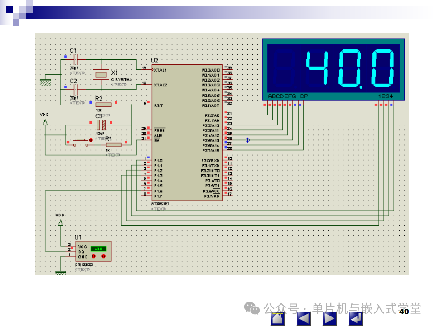Click the XTAL1 pin label
The image size is (435, 326).
coord(160,70)
